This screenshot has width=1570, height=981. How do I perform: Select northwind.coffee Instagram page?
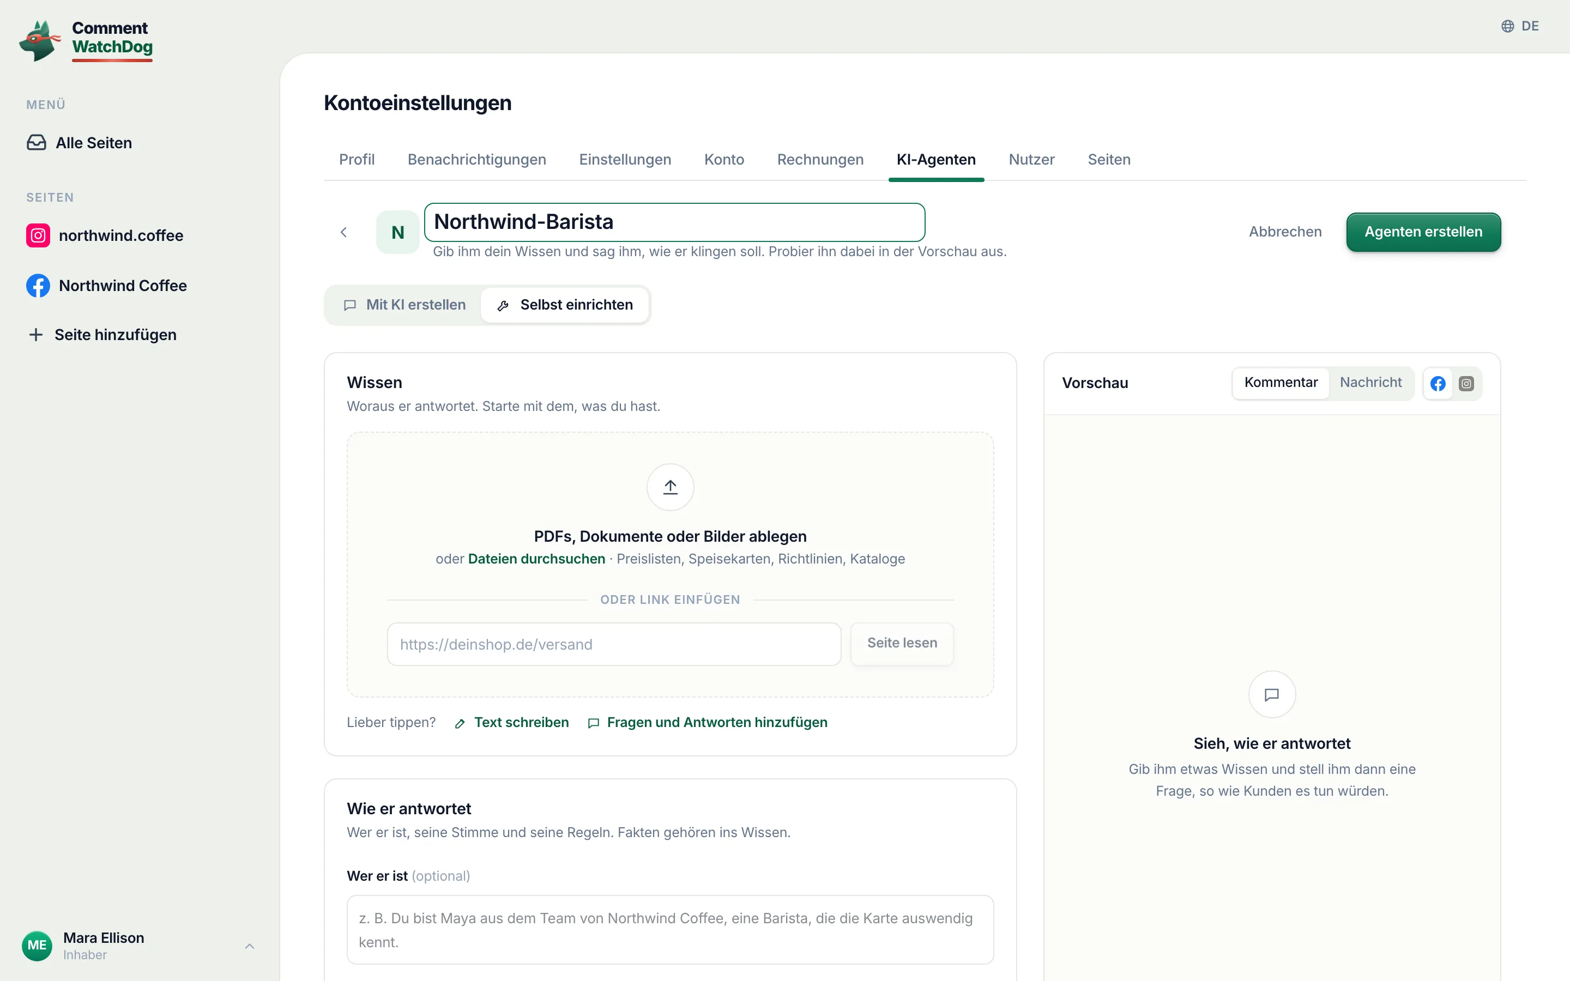point(105,235)
